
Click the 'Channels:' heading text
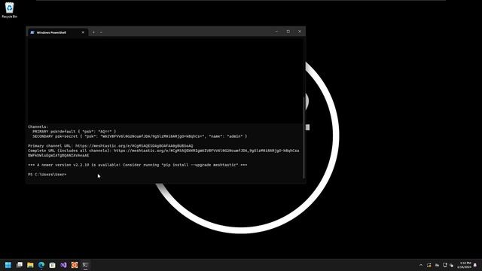[38, 126]
